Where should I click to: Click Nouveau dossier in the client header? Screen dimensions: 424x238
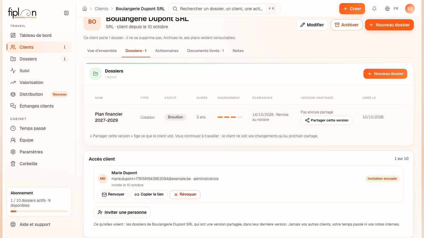click(389, 25)
